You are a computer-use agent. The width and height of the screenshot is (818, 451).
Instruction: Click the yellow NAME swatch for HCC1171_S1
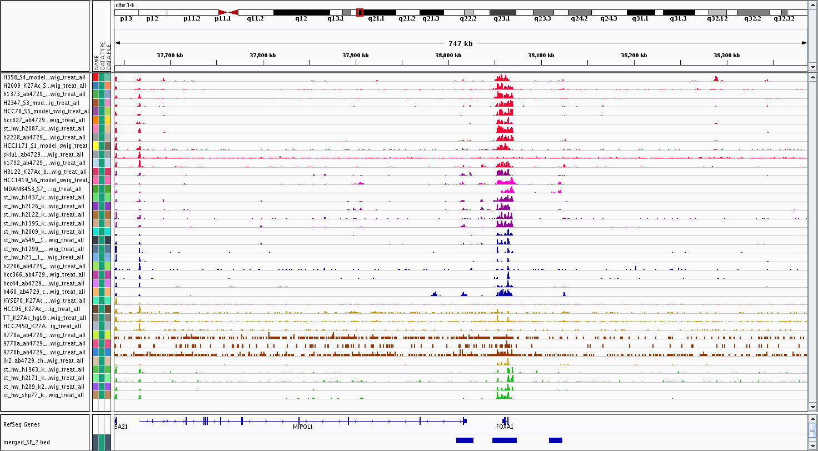[x=96, y=146]
